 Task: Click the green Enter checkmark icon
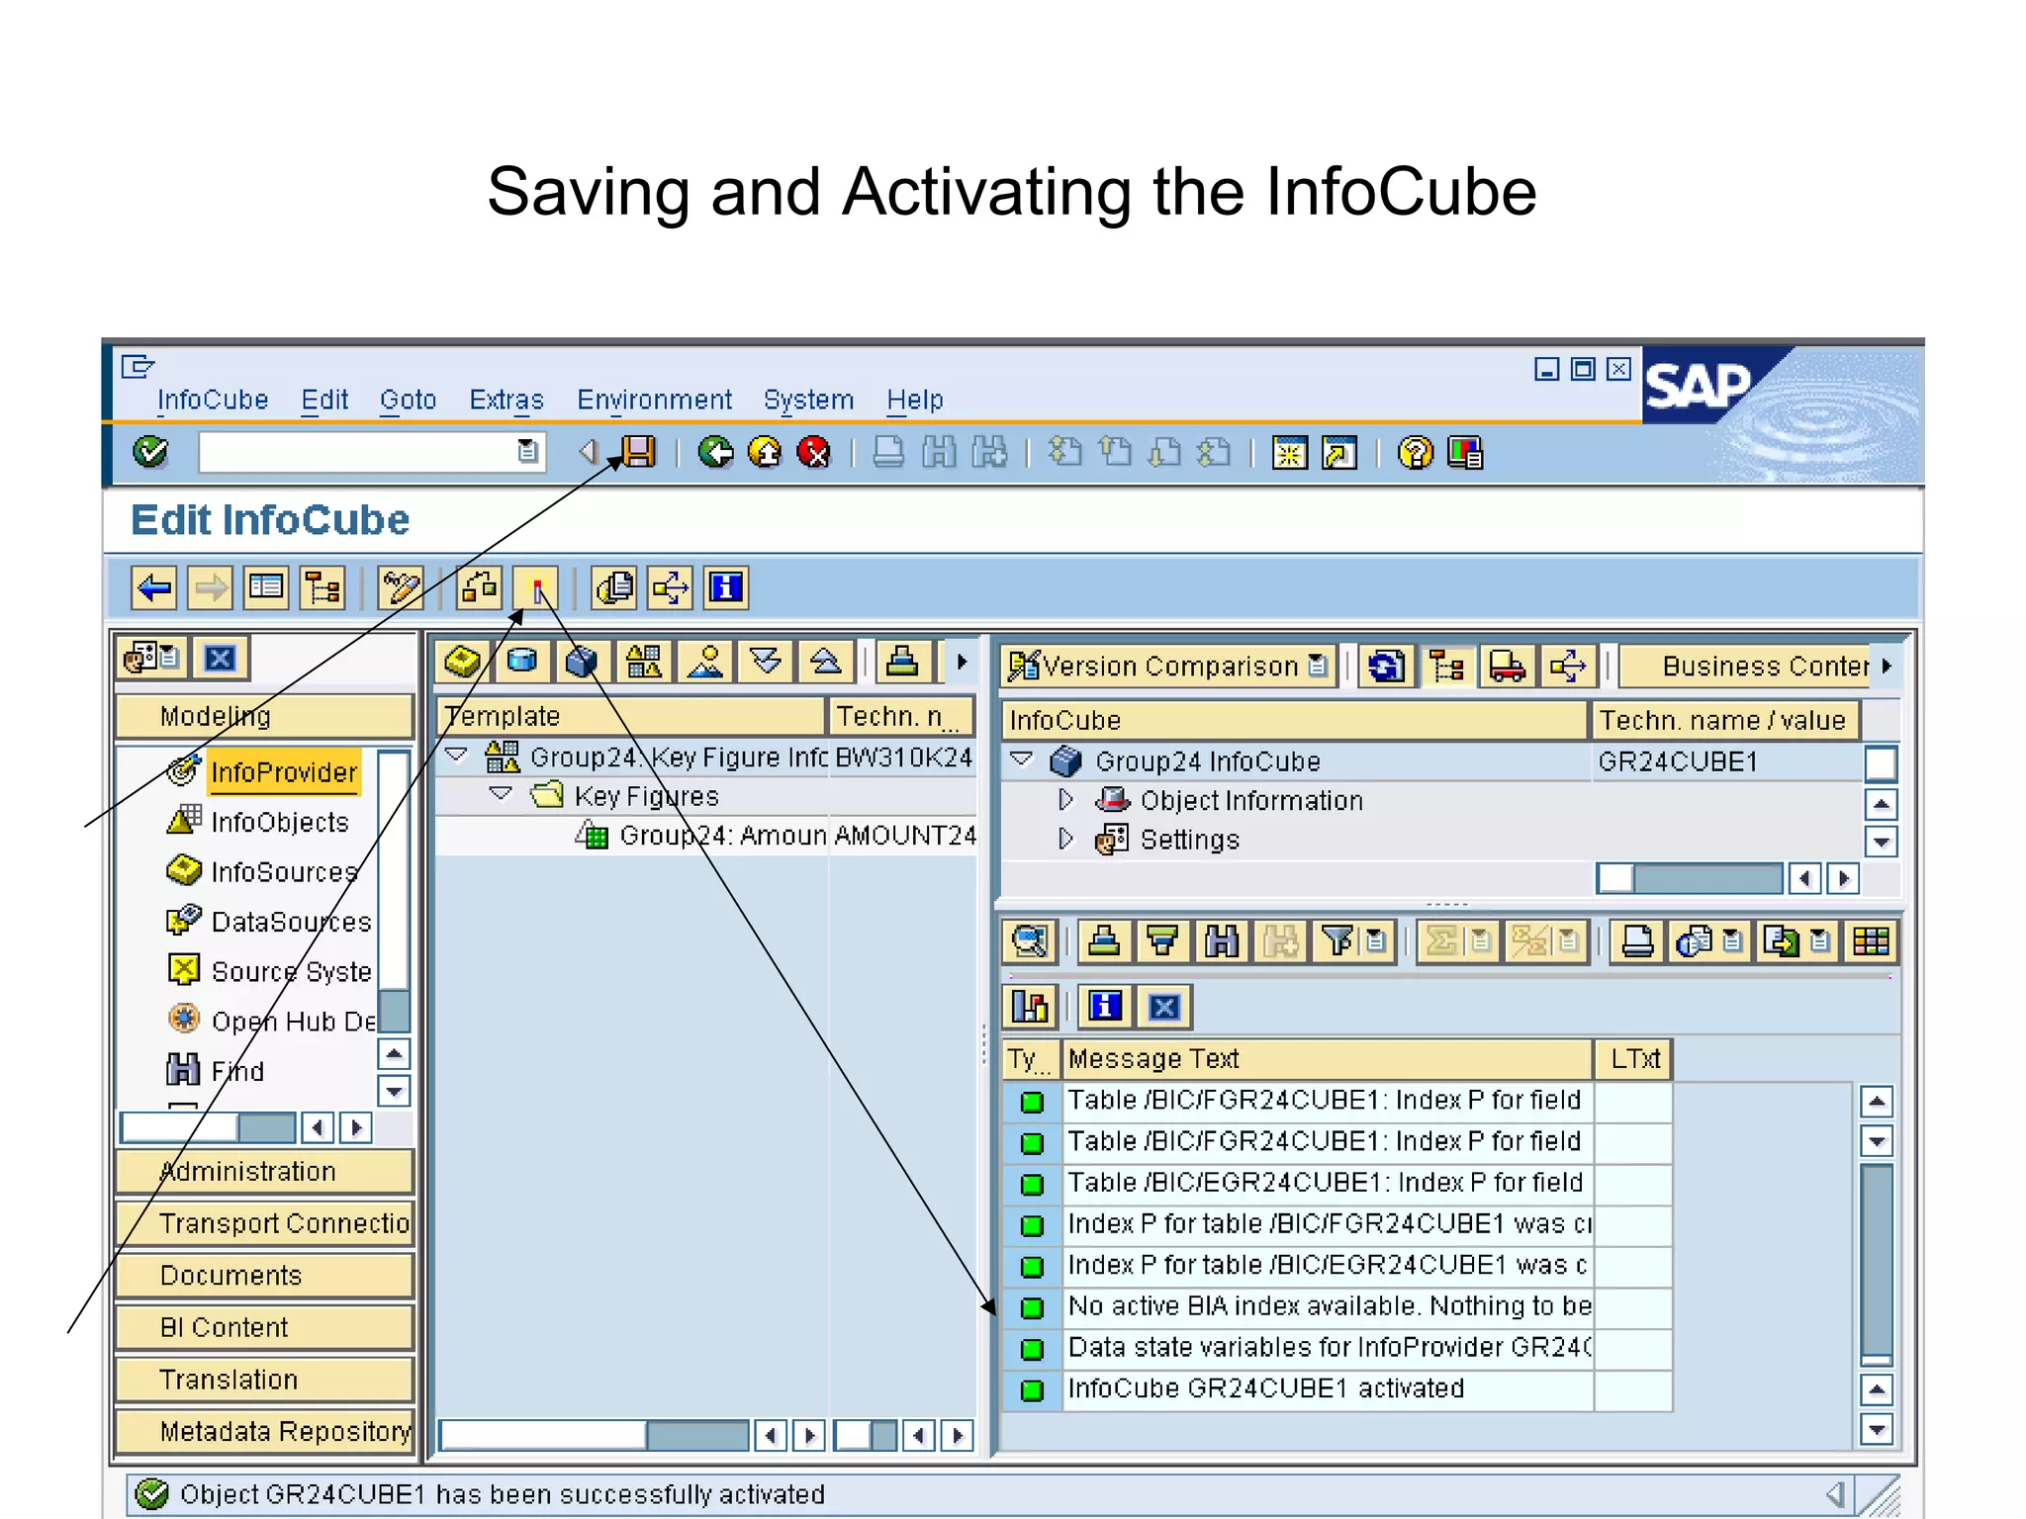point(150,452)
